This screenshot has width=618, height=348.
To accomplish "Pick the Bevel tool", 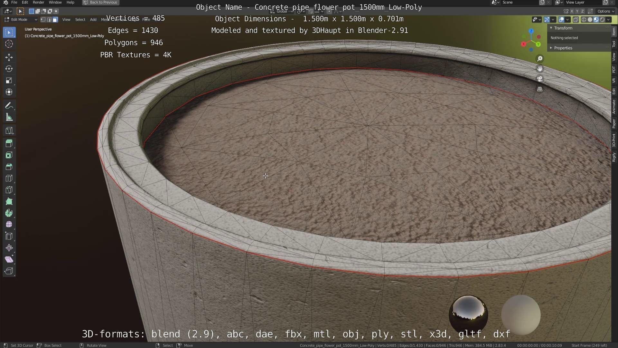I will 9,167.
